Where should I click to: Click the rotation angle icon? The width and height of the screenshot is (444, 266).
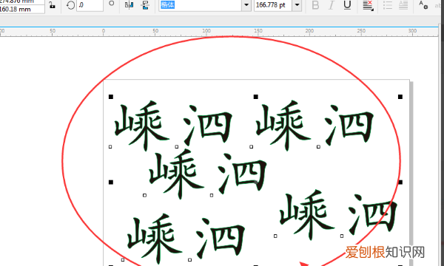[70, 5]
